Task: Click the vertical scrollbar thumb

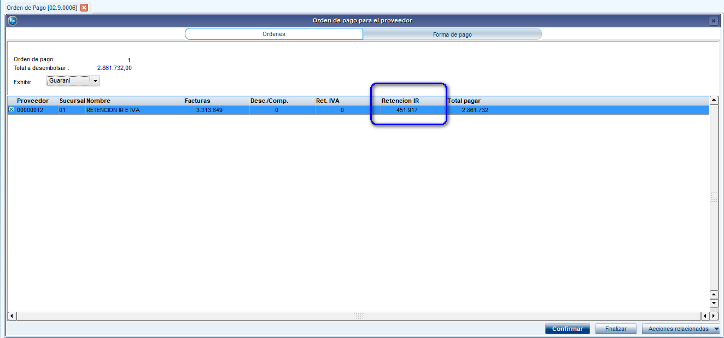Action: tap(714, 197)
